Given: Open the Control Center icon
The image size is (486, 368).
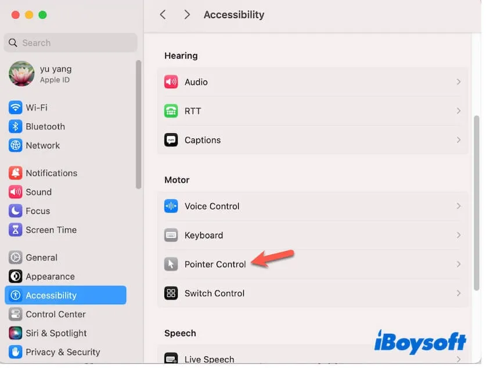Looking at the screenshot, I should [15, 314].
